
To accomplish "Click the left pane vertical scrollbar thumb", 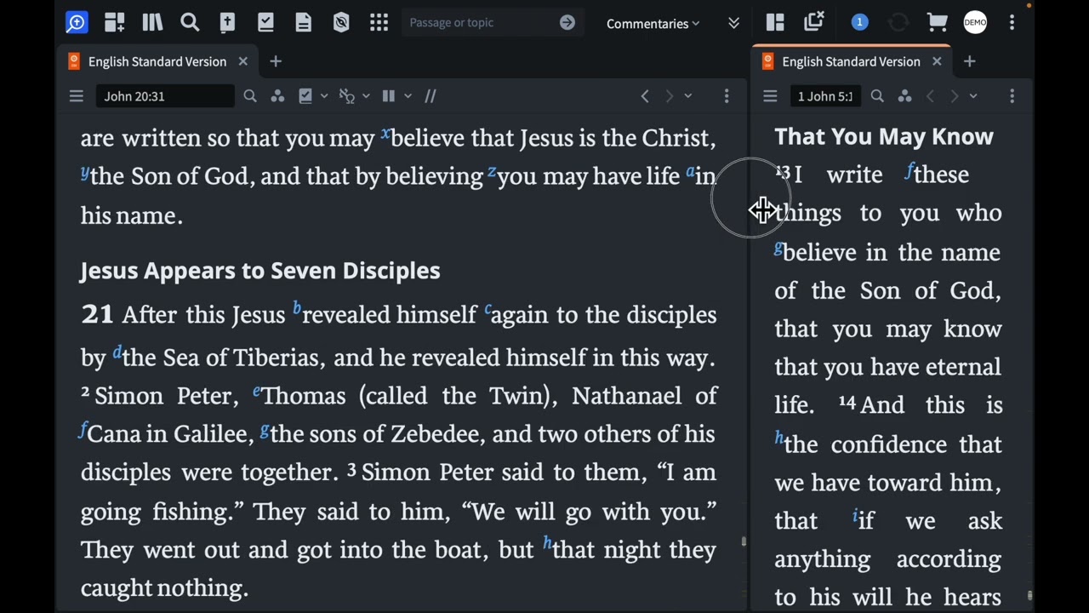I will coord(744,541).
